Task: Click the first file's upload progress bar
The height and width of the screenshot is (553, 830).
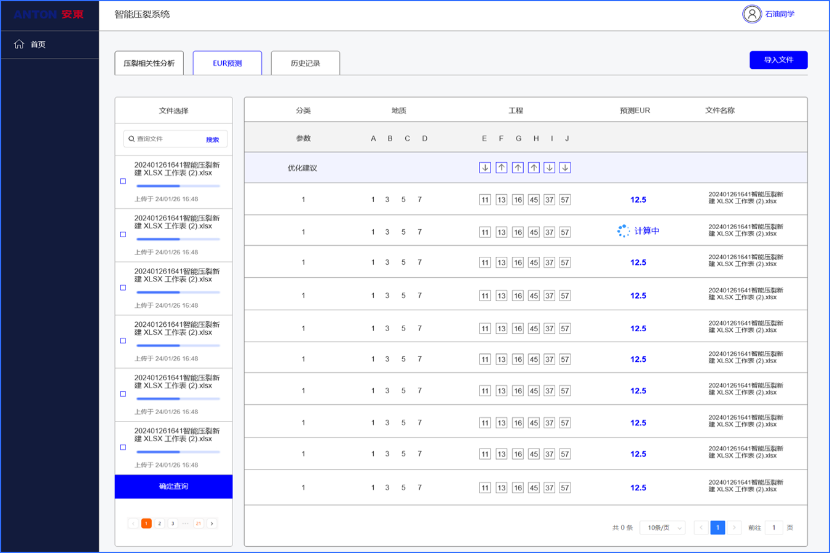Action: pos(178,186)
